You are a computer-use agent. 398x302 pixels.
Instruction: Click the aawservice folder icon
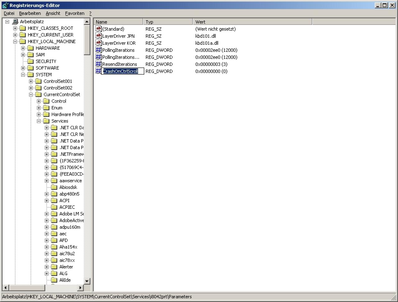(x=54, y=181)
